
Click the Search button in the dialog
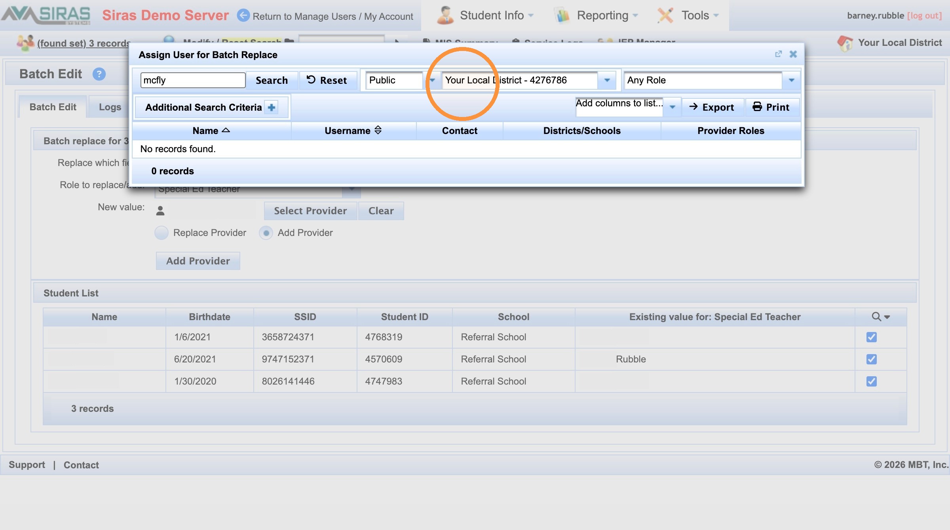click(272, 80)
